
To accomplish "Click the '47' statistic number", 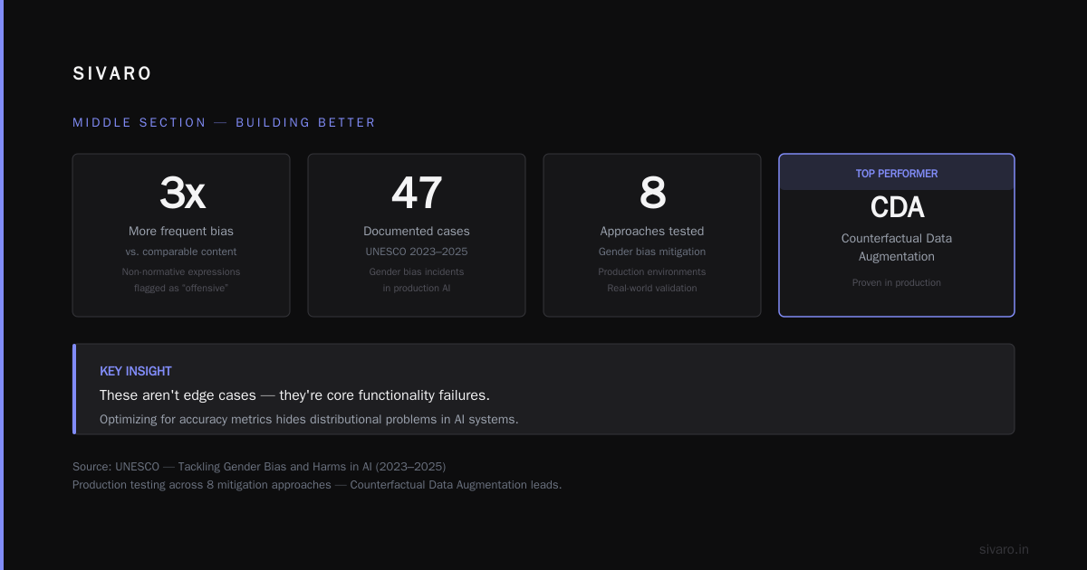I will 417,193.
